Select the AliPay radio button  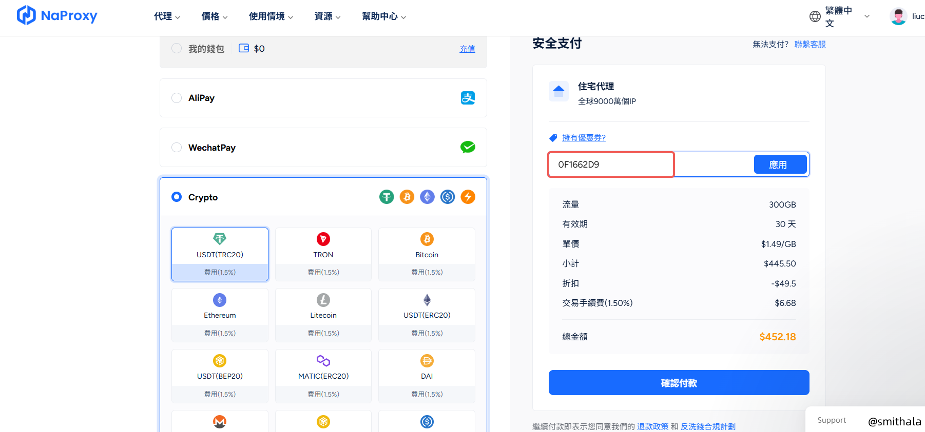[x=177, y=98]
